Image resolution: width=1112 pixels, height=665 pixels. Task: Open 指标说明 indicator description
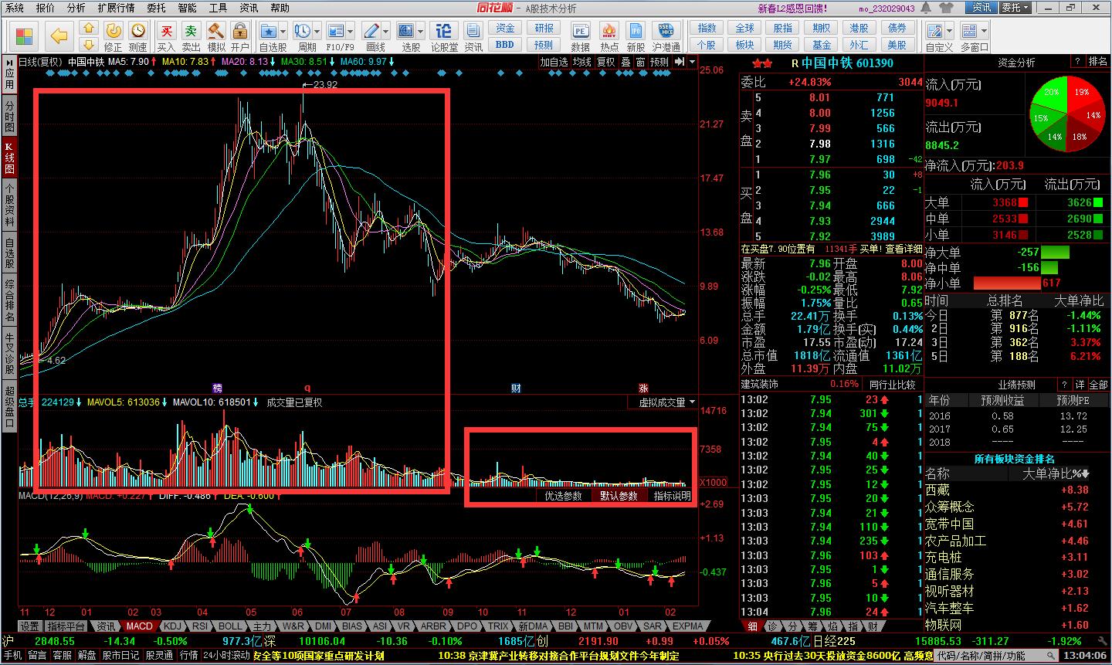[x=672, y=496]
